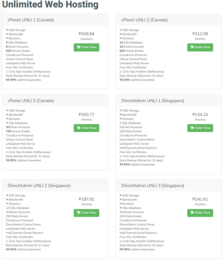Click the ₱134.23 Monthly price

[200, 117]
